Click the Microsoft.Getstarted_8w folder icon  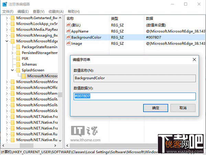(13, 18)
